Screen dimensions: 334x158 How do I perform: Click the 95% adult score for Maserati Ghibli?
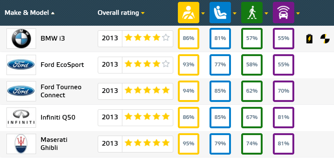(188, 144)
